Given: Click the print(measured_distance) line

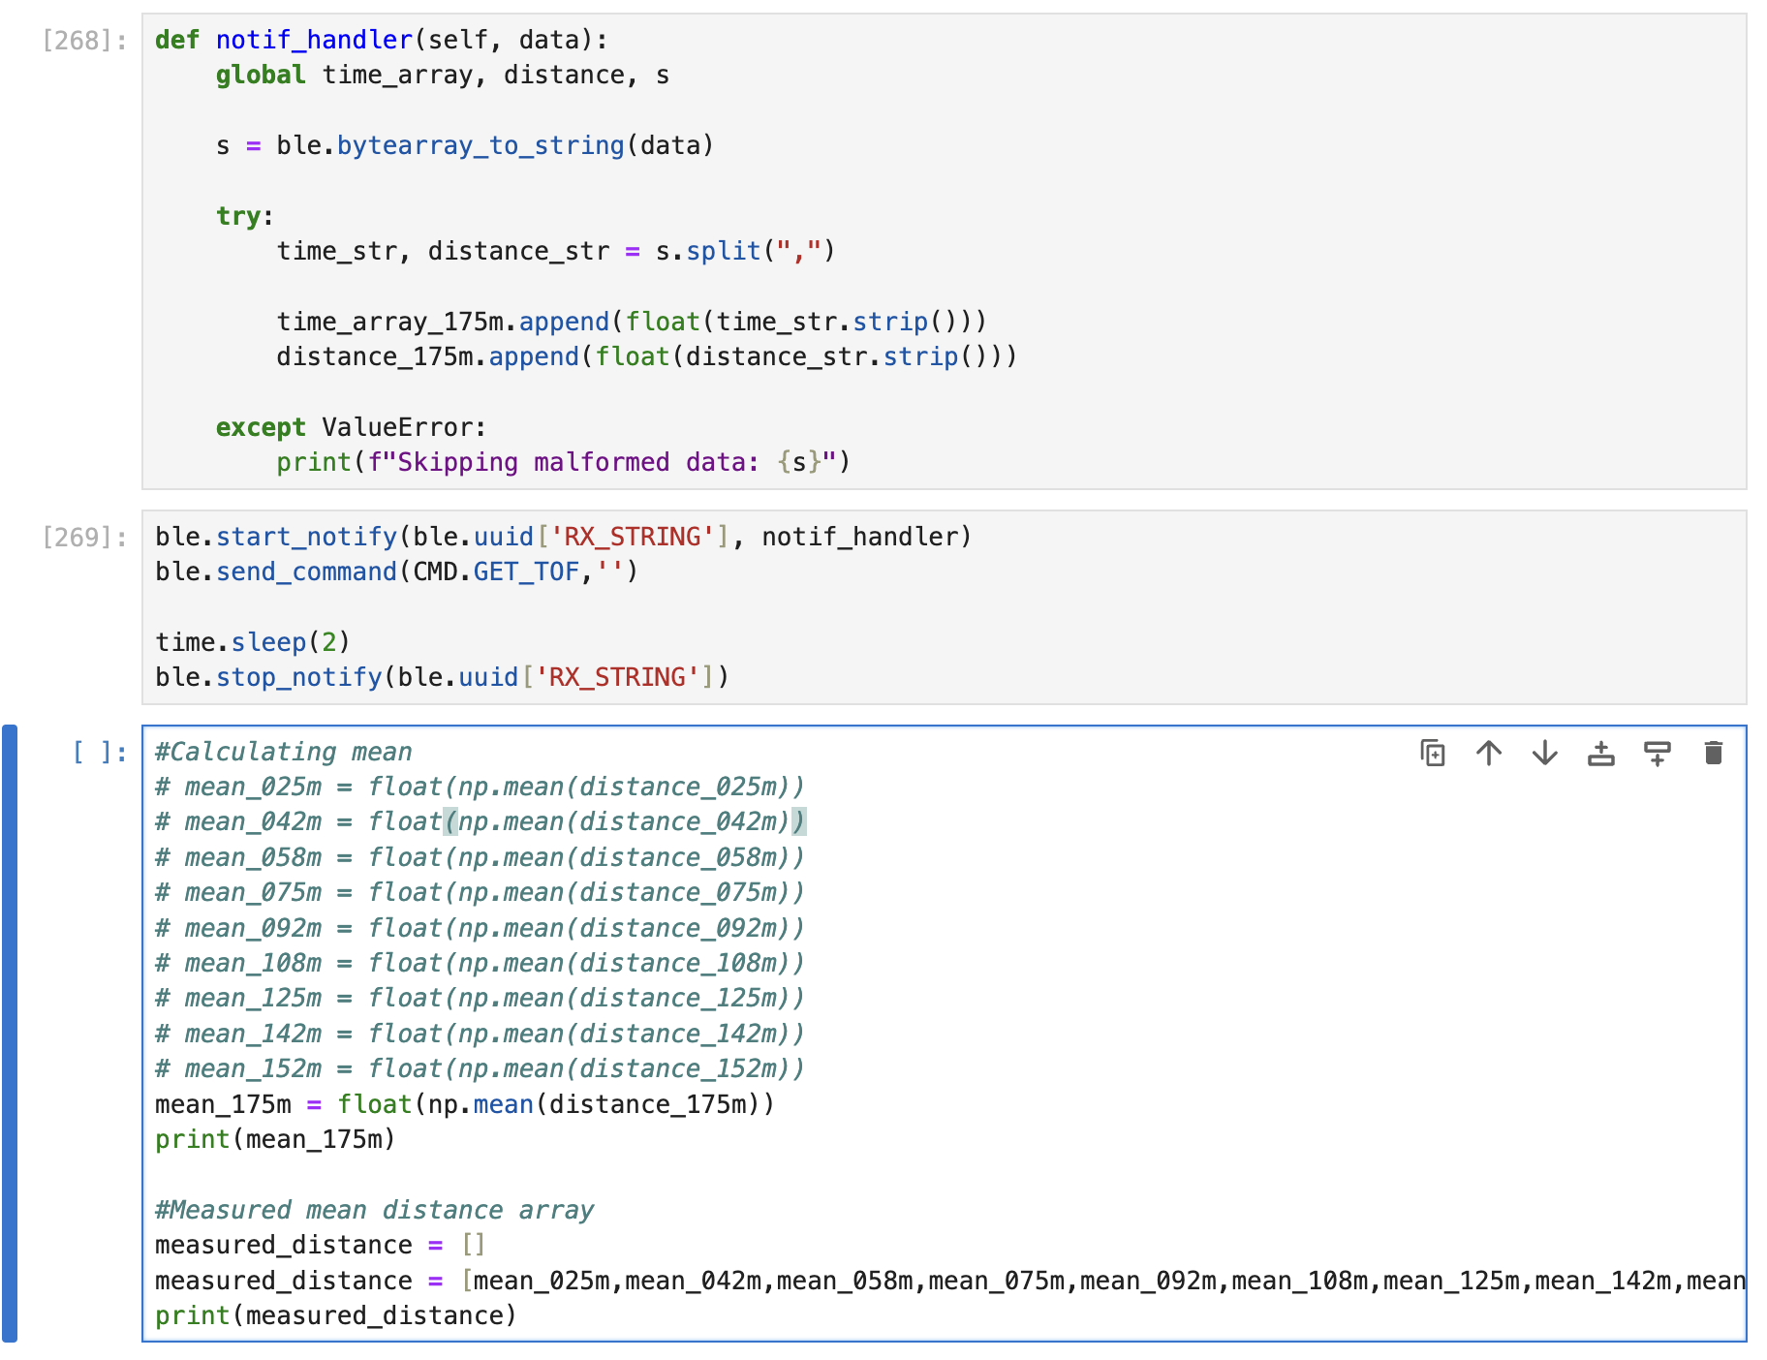Looking at the screenshot, I should tap(336, 1315).
